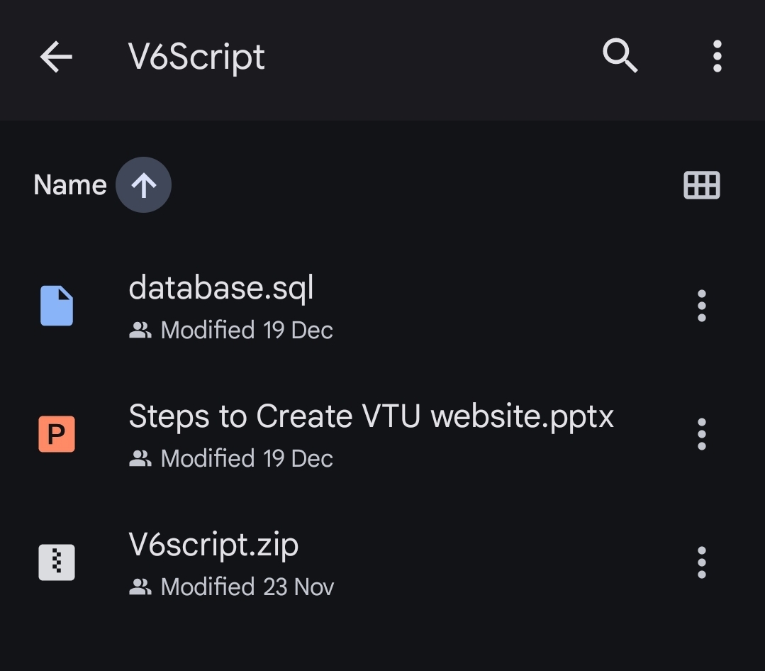Tap the Modified 23 Nov label under V6script.zip

[247, 586]
